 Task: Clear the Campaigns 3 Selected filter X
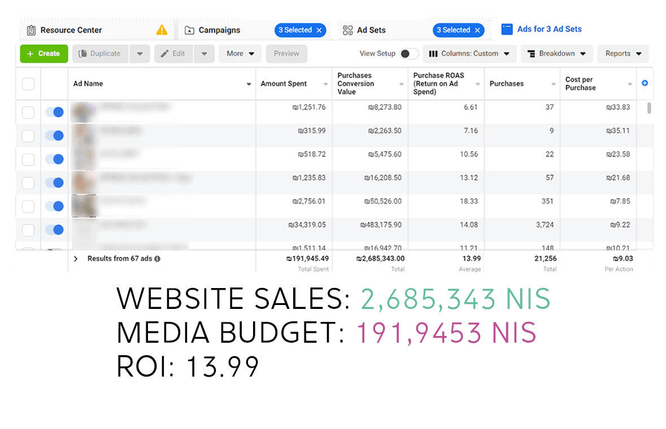coord(319,30)
